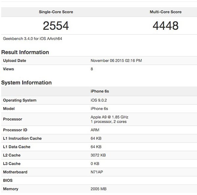
Task: Select the iOS 9.0.2 value
Action: tap(99, 100)
